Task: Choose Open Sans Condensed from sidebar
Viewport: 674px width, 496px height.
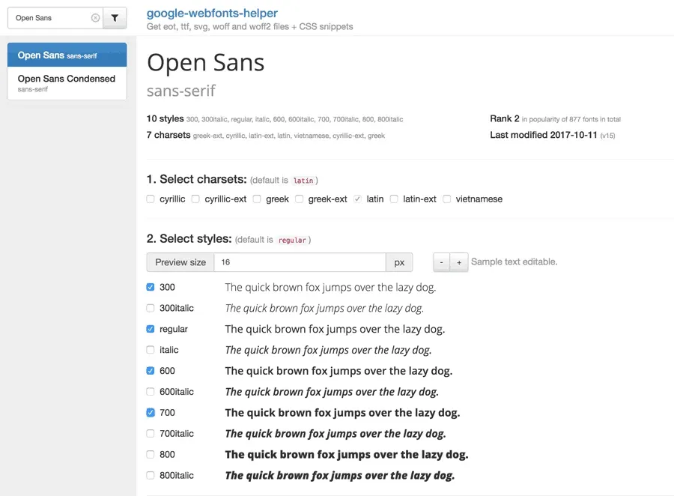Action: (67, 82)
